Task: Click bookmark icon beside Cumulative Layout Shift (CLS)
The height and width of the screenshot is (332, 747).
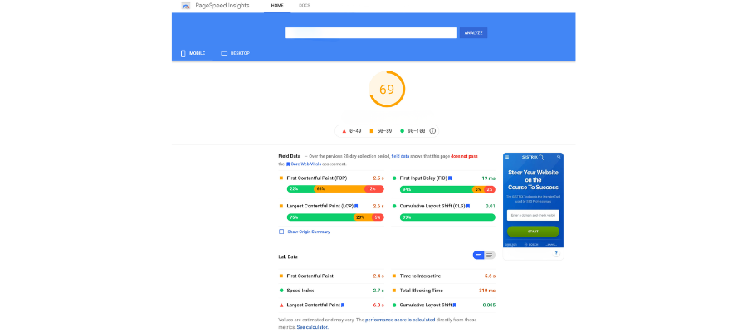Action: tap(468, 206)
